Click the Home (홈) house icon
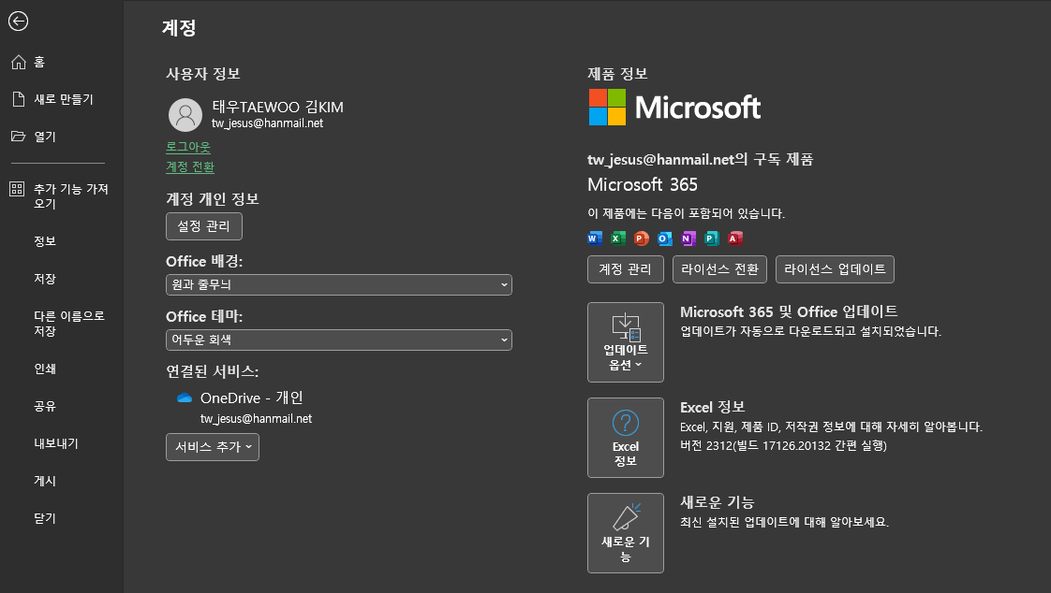This screenshot has height=593, width=1051. pos(19,63)
